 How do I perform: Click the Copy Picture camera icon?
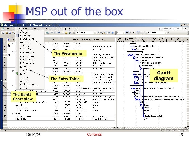click(x=109, y=33)
